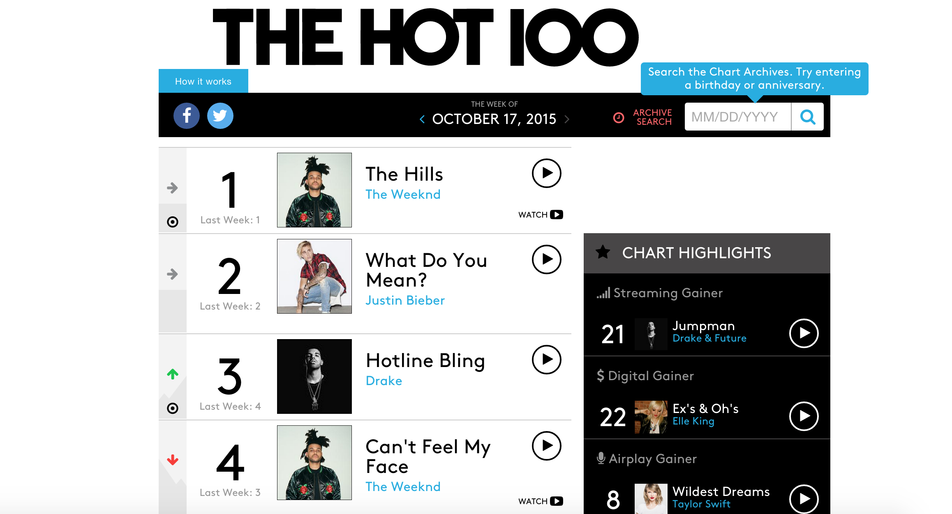Play Jumpman in Chart Highlights

pyautogui.click(x=804, y=333)
